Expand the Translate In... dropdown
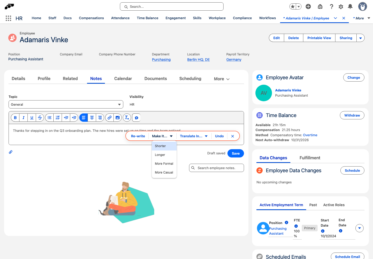373x259 pixels. coord(194,136)
